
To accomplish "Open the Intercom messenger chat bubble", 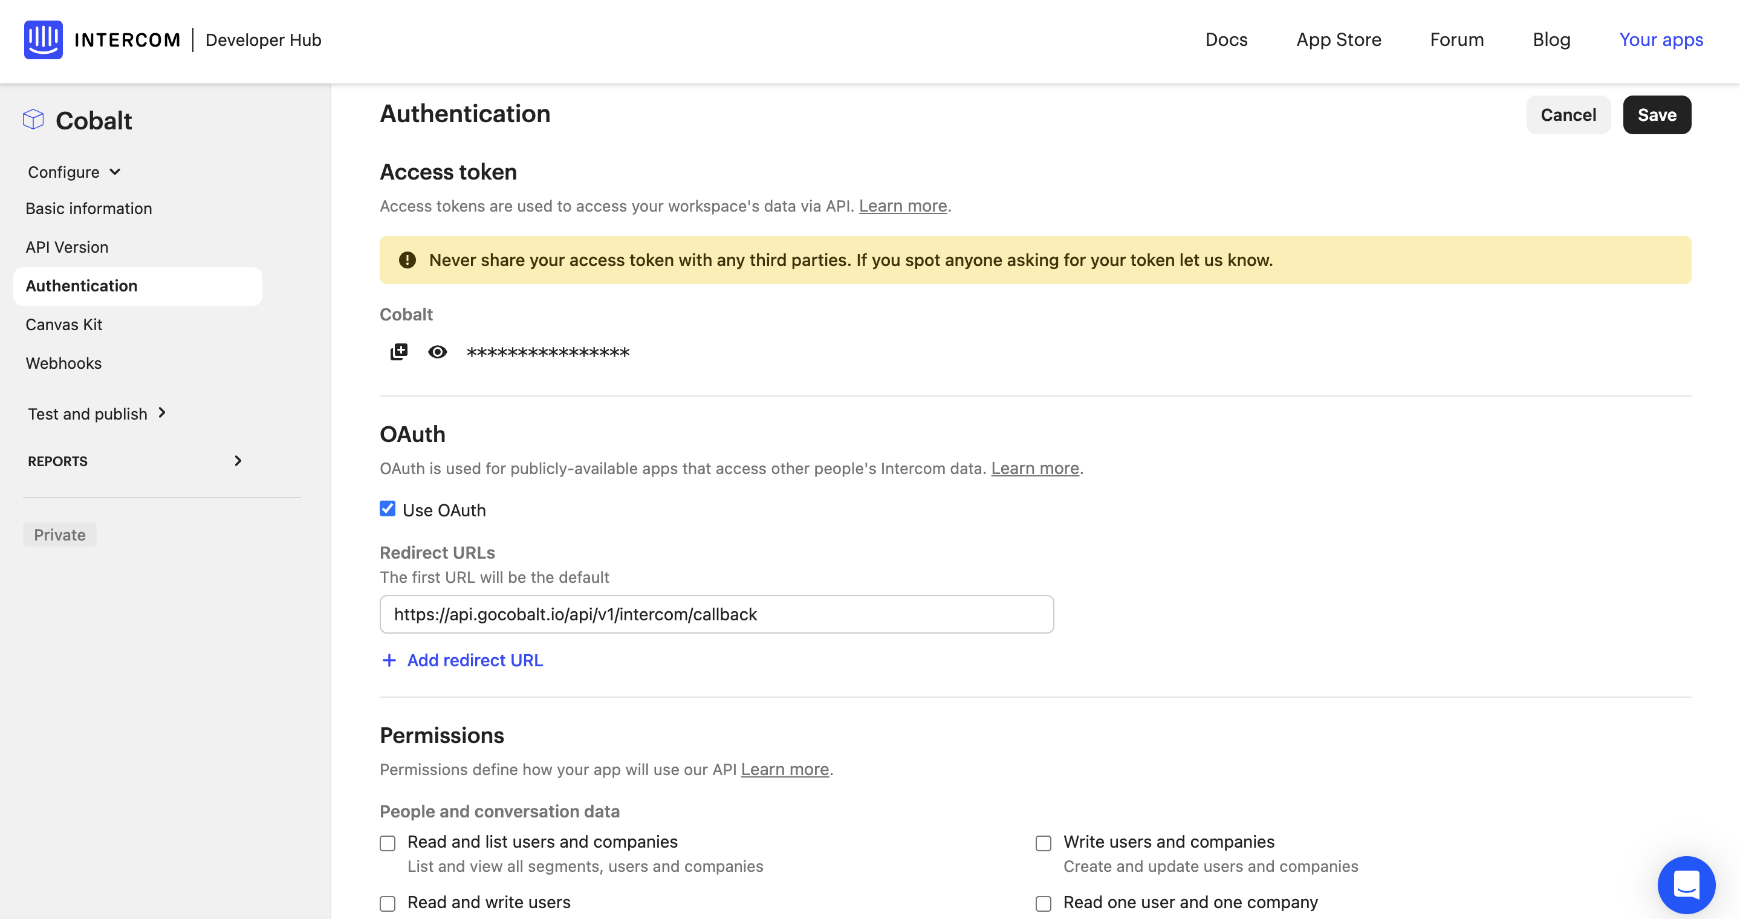I will tap(1687, 885).
